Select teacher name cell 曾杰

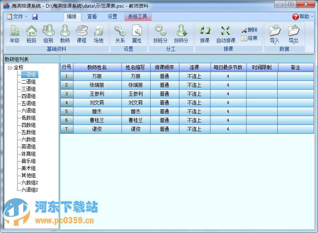click(x=97, y=112)
